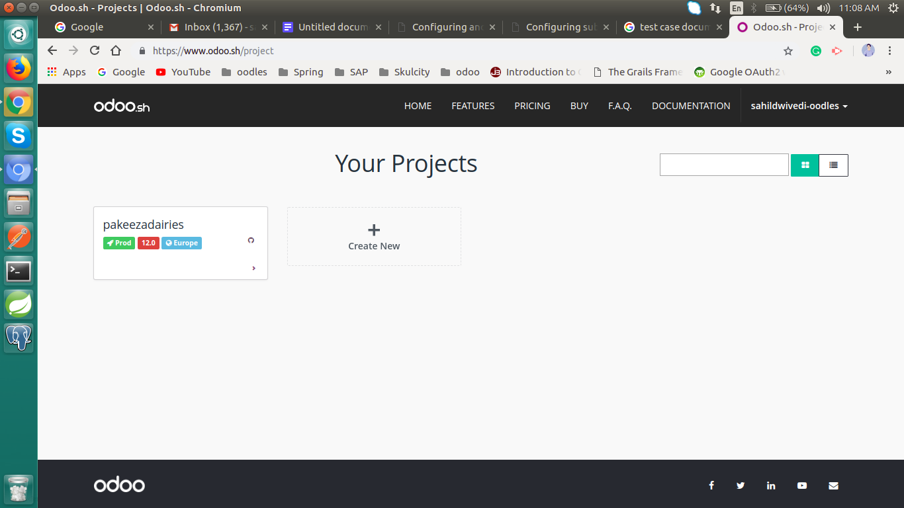The image size is (904, 508).
Task: Open the PRICING page
Action: pyautogui.click(x=532, y=106)
